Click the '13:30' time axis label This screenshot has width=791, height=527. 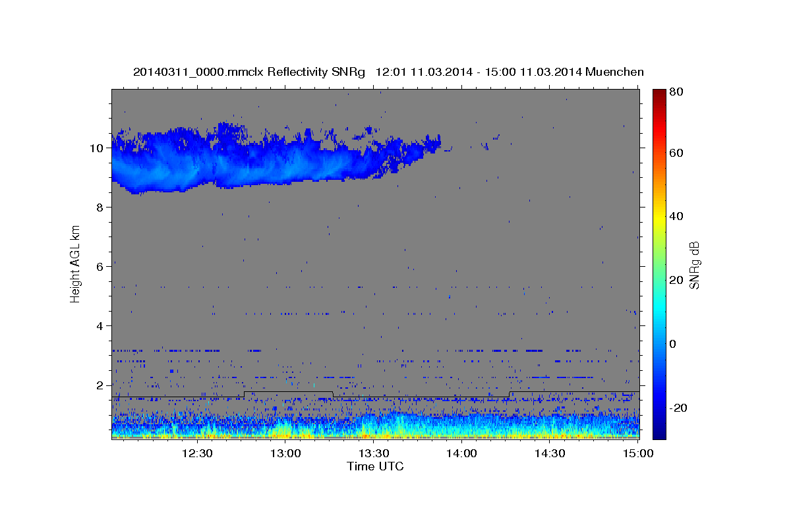point(374,453)
